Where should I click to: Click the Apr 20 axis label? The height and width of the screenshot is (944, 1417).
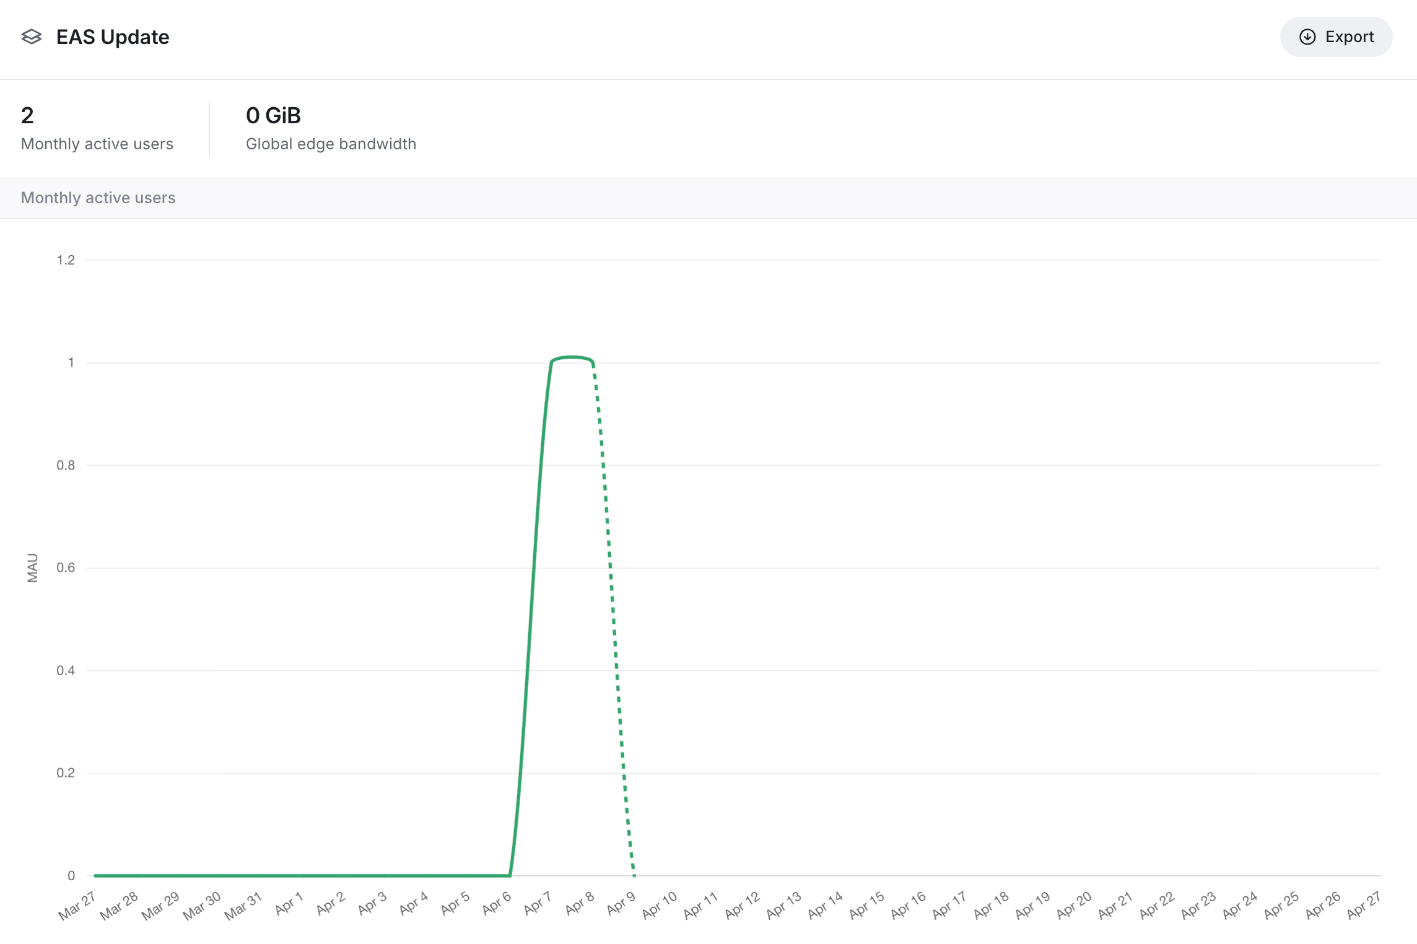tap(1074, 905)
